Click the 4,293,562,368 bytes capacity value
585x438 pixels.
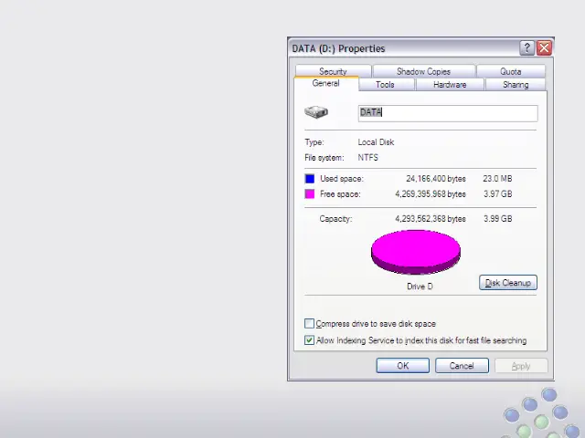[x=431, y=219]
